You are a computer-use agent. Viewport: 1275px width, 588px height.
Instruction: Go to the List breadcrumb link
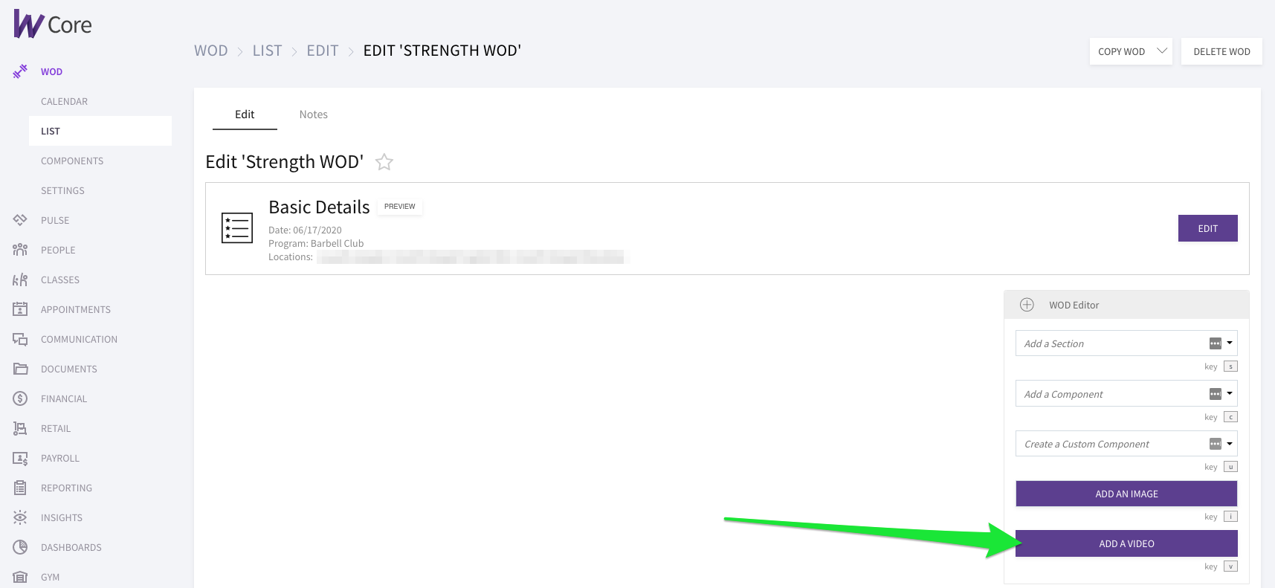268,51
